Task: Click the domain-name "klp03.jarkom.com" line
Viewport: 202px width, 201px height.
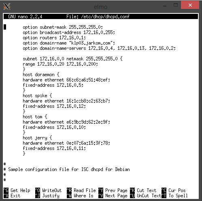Action: (69, 43)
